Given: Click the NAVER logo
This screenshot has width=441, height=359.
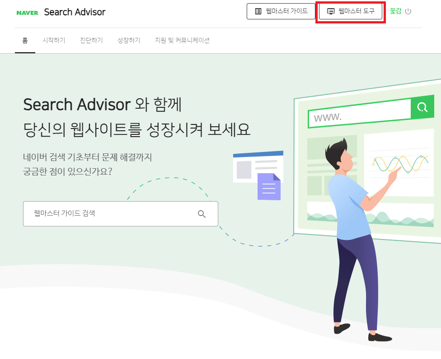Looking at the screenshot, I should pyautogui.click(x=27, y=13).
